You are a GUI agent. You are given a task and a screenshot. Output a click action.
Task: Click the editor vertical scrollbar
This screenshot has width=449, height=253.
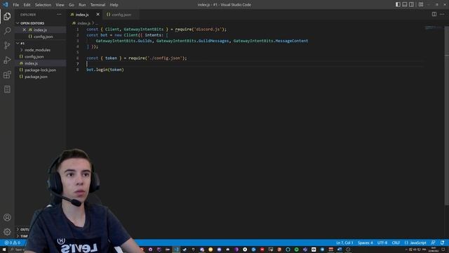pos(446,116)
